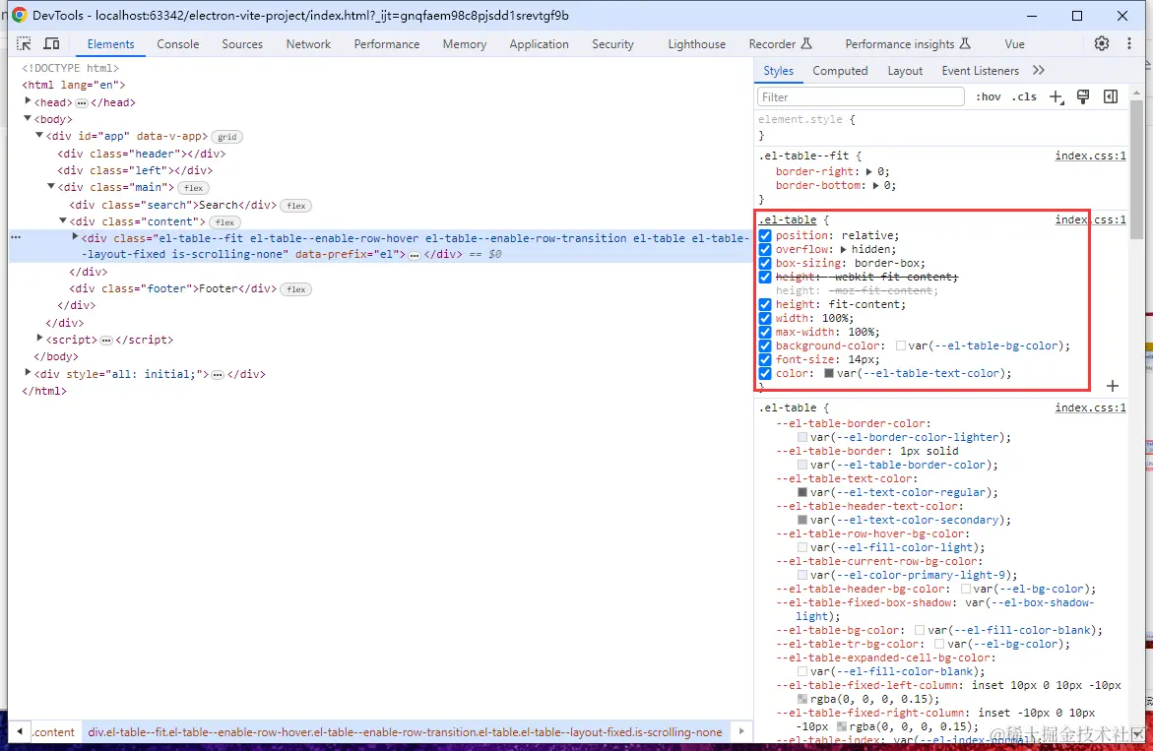The height and width of the screenshot is (751, 1153).
Task: Click the grid badge on #app div
Action: coord(226,137)
